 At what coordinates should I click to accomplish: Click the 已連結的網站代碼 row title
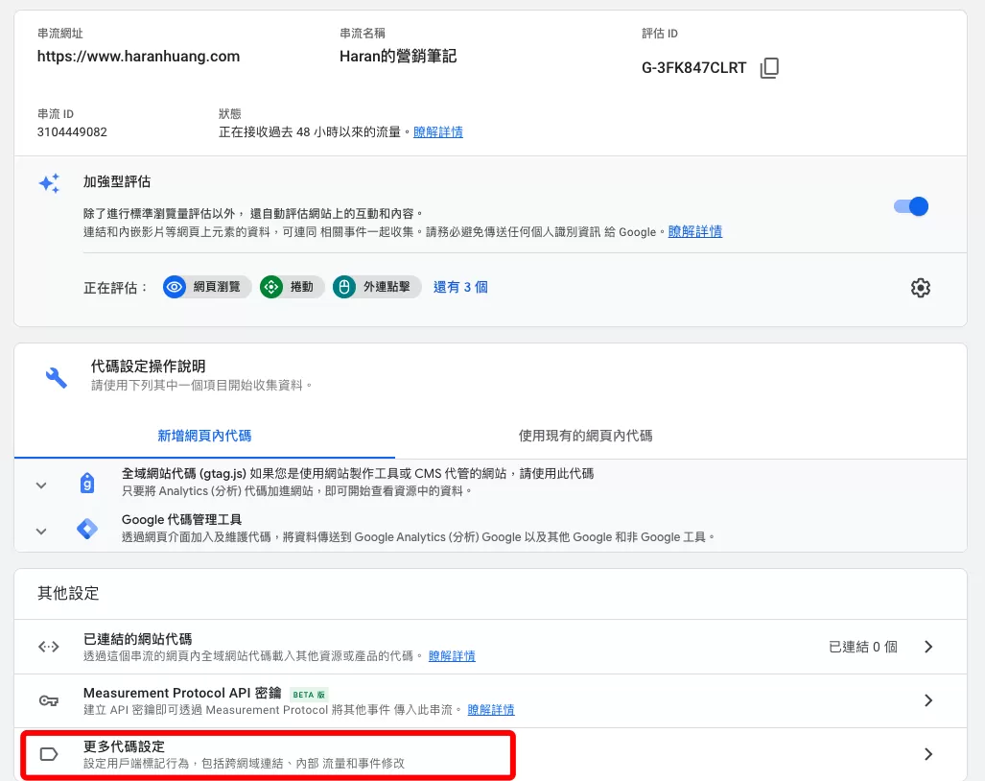pos(137,639)
